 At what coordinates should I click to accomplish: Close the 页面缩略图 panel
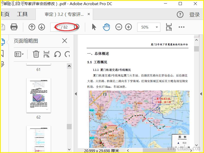click(x=65, y=41)
